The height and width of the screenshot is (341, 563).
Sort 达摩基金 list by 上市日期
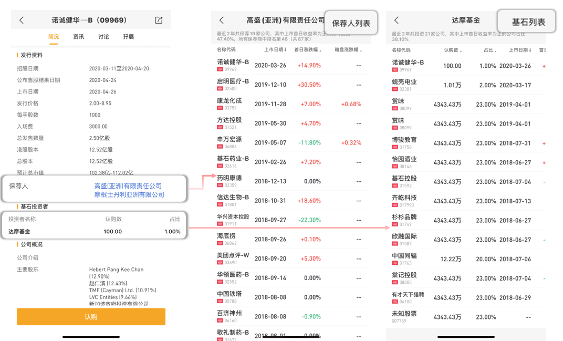click(520, 50)
